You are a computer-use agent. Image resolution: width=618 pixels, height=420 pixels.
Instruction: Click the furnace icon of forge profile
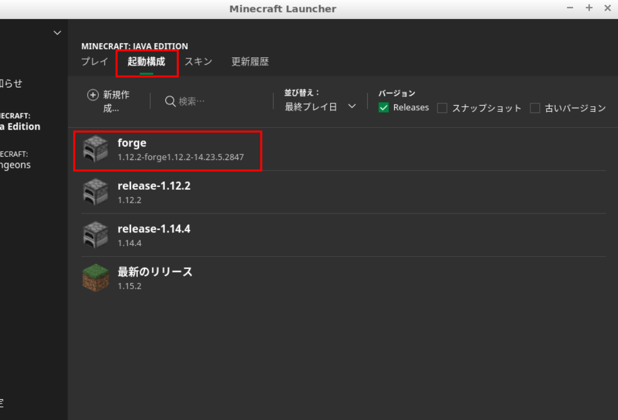96,149
